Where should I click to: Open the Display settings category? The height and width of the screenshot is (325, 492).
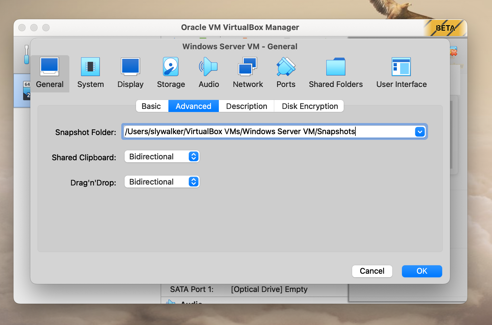[x=130, y=74]
